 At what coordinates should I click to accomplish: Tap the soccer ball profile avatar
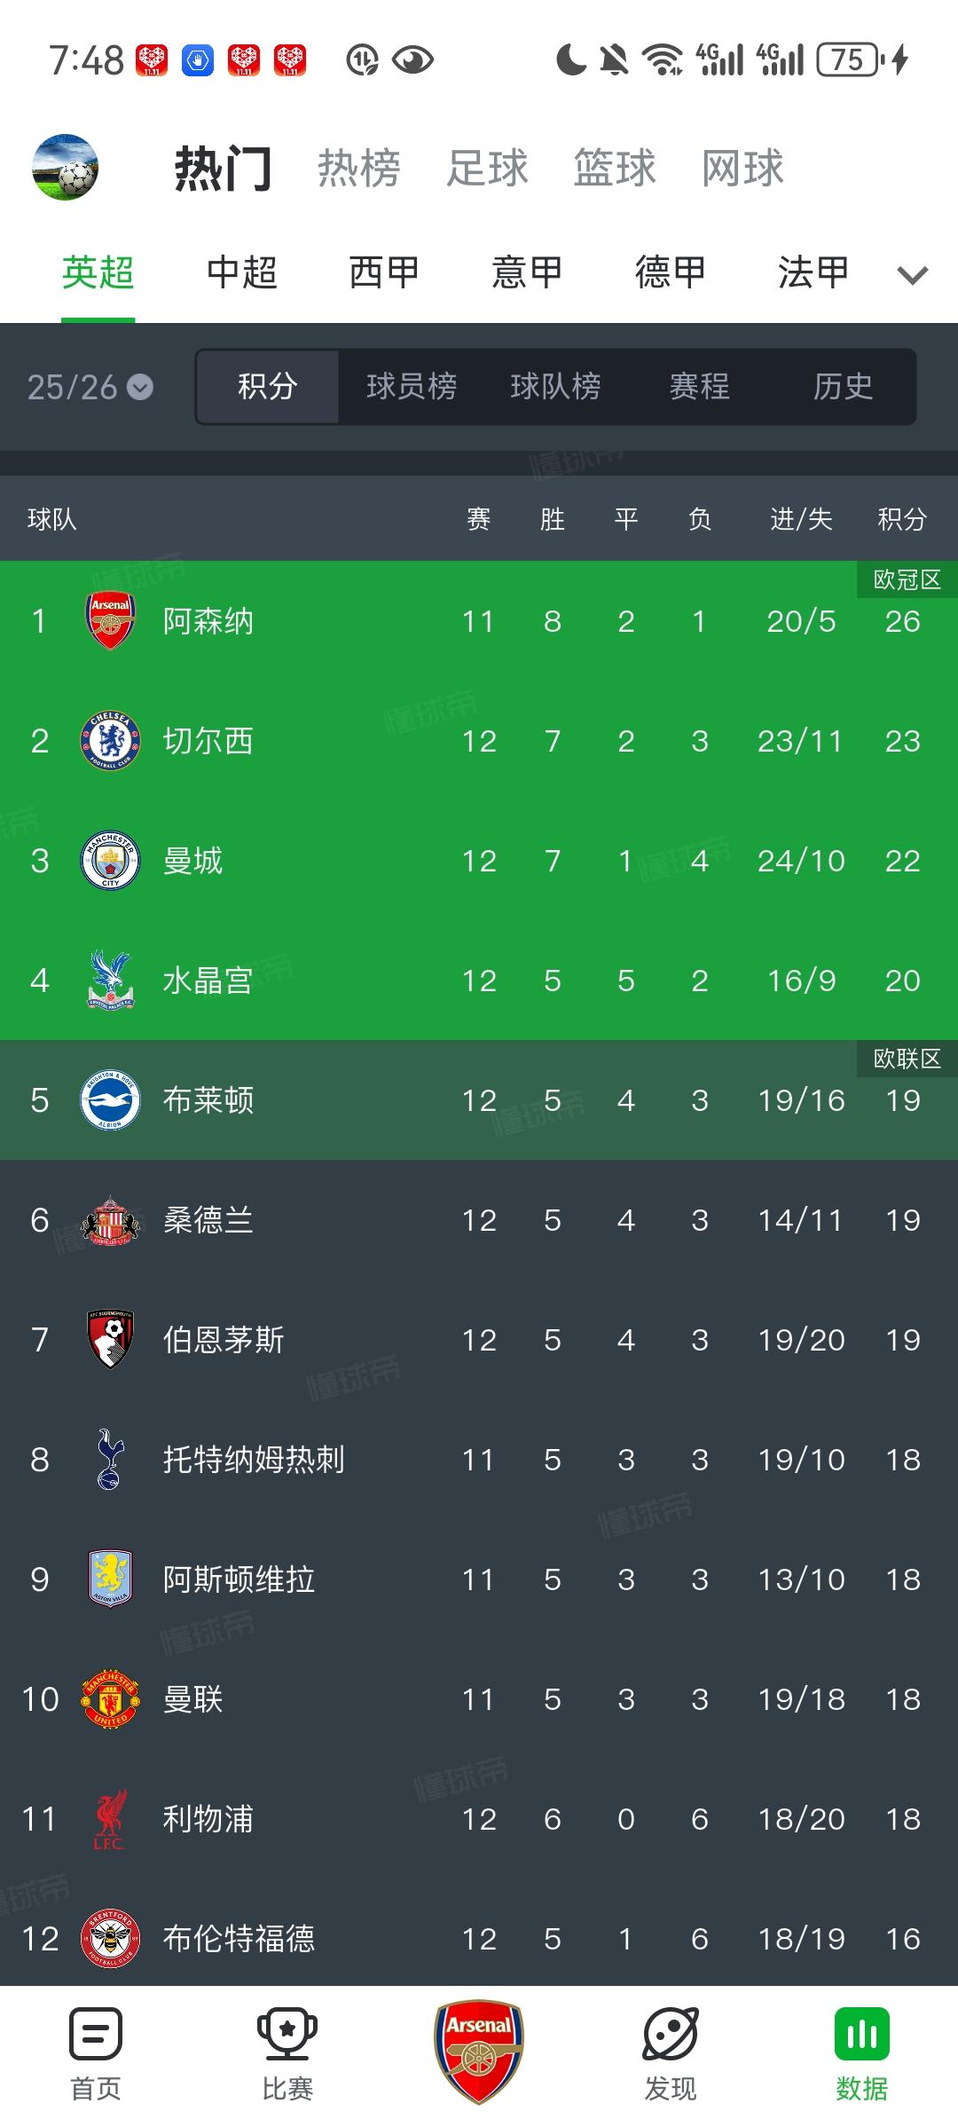click(x=65, y=167)
